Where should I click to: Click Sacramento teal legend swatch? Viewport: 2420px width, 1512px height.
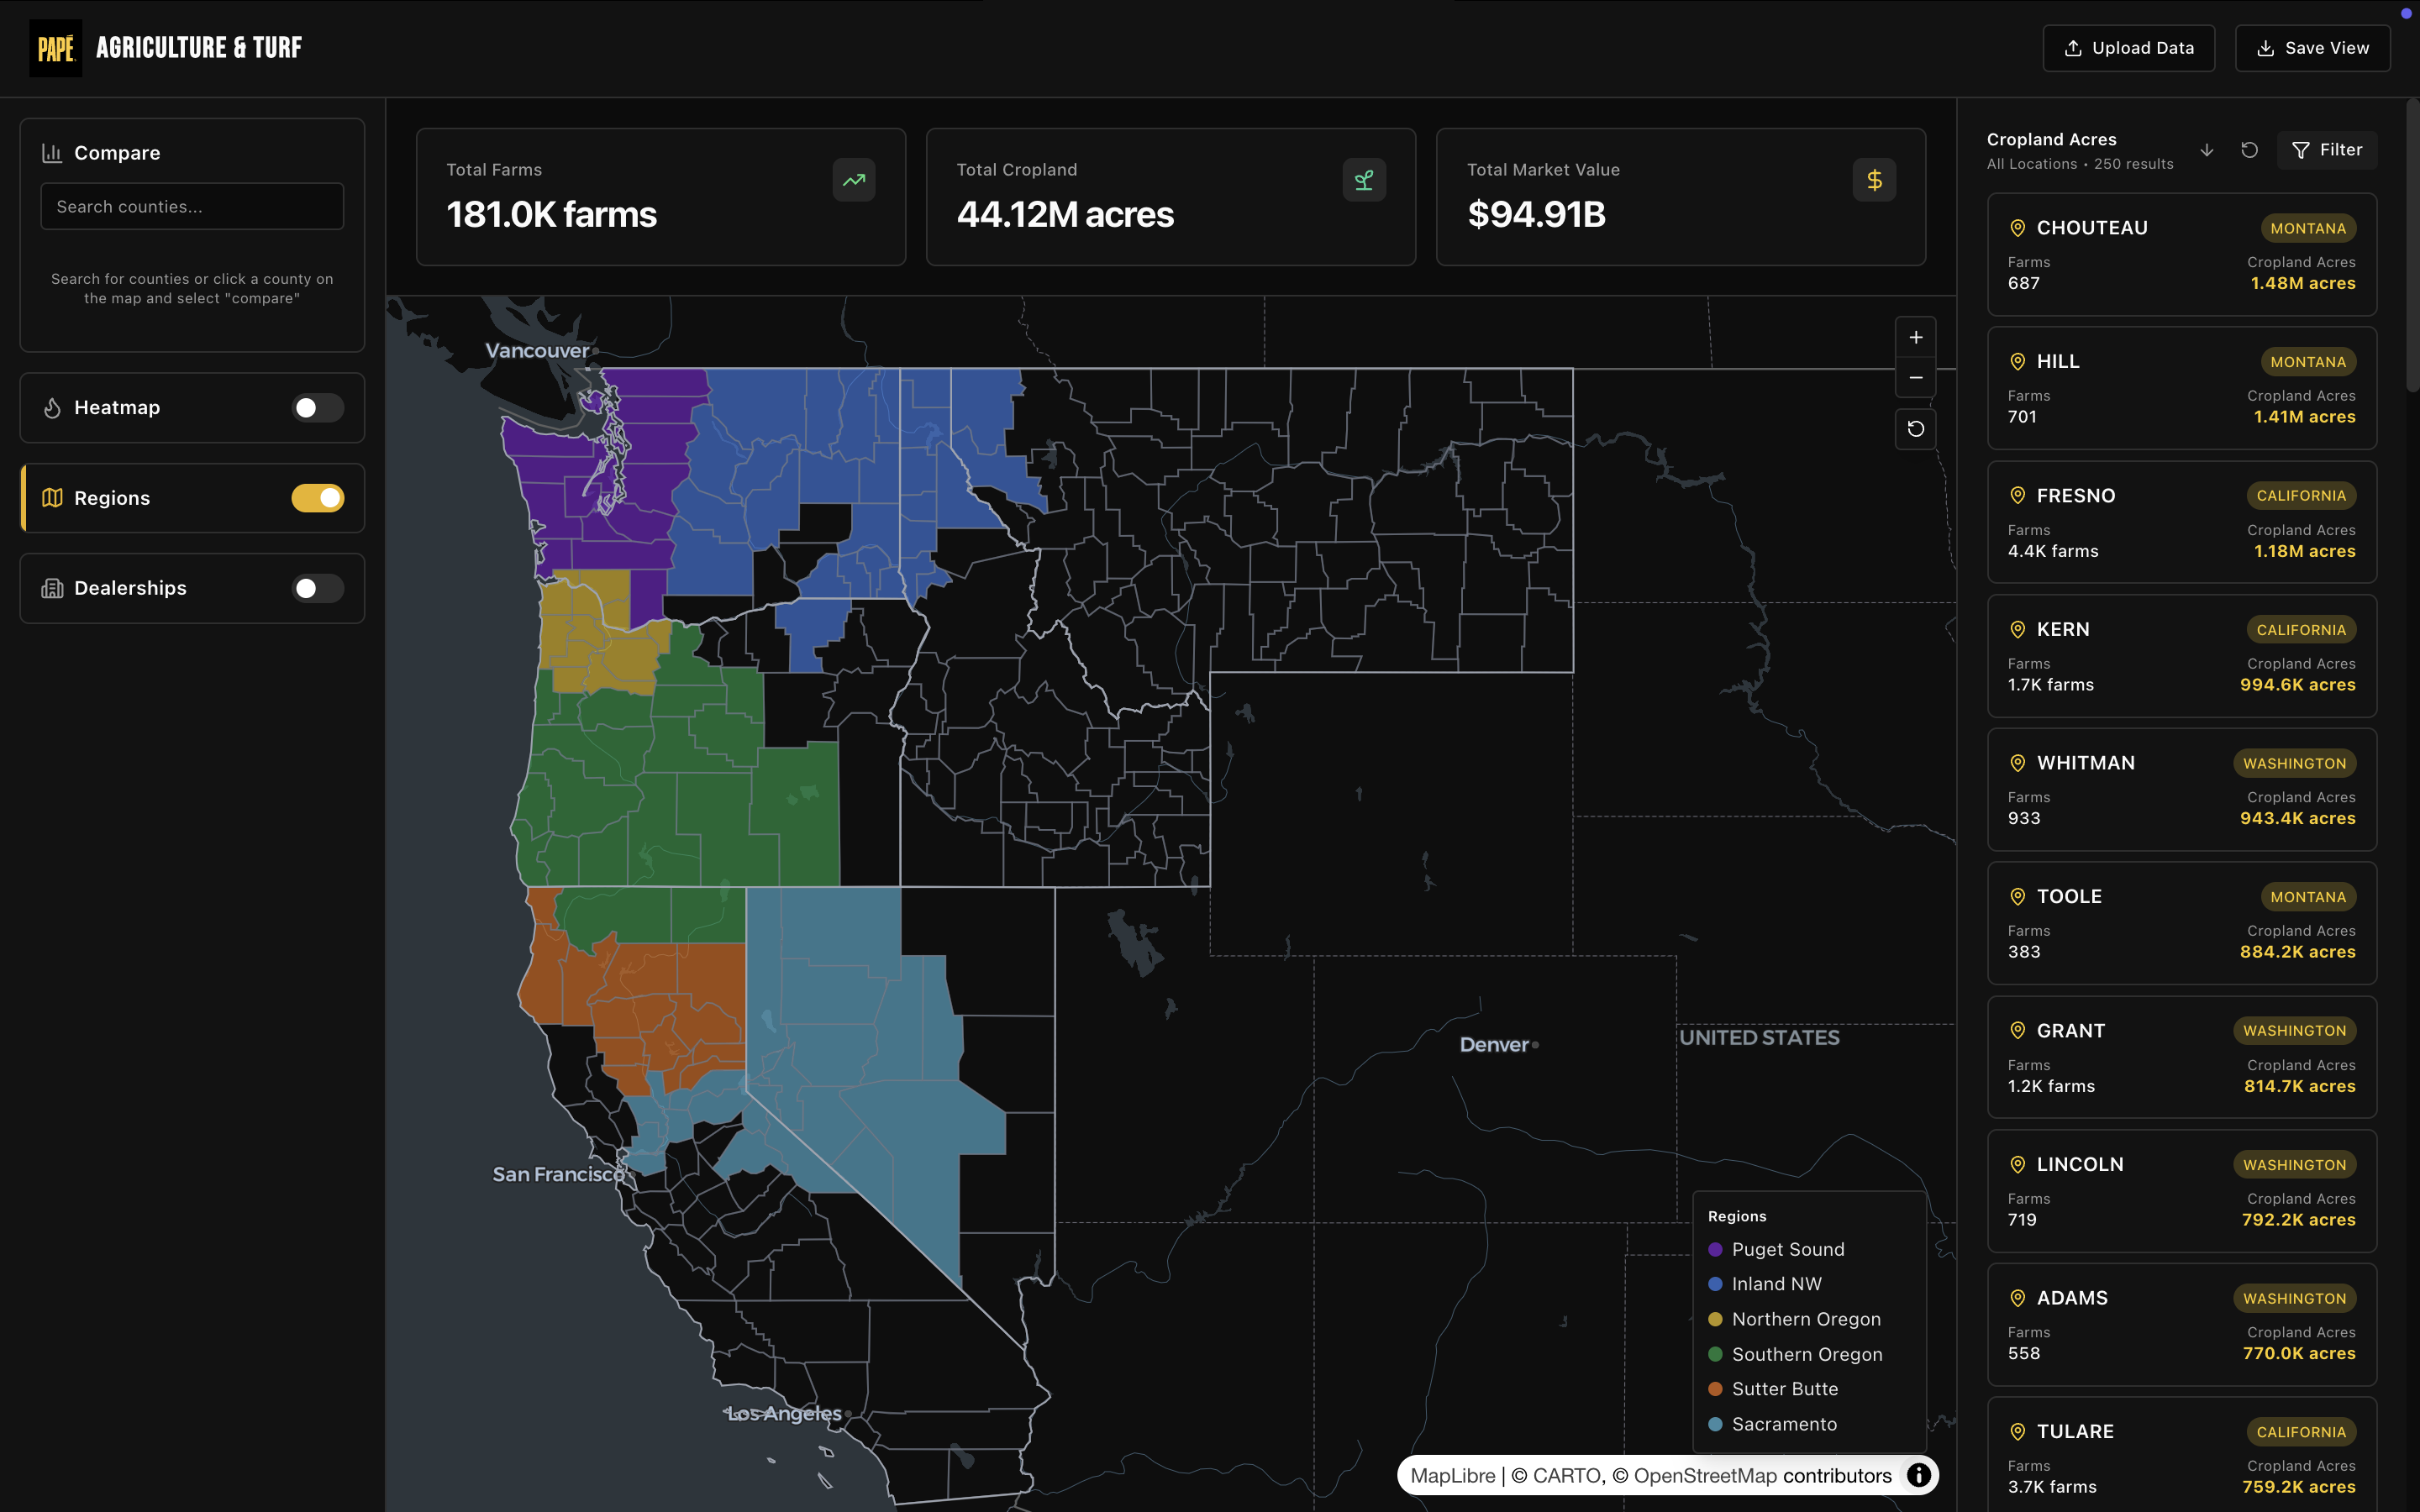click(x=1715, y=1424)
